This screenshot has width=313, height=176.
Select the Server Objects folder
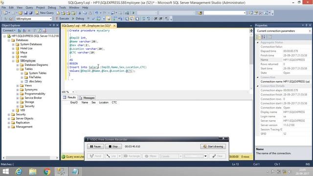[x=24, y=118]
